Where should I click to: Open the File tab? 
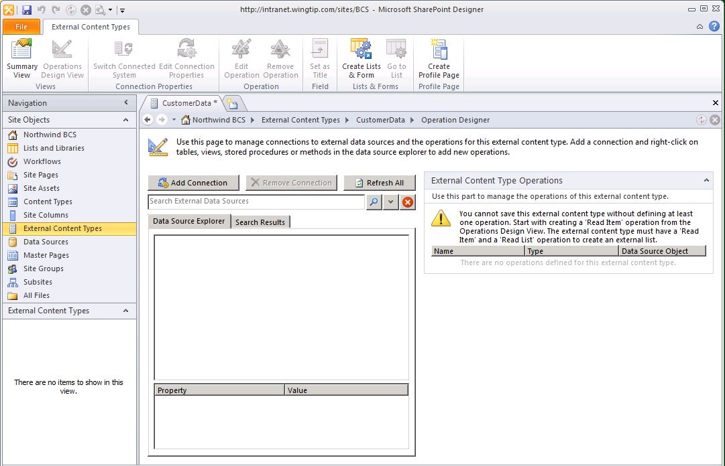pyautogui.click(x=21, y=27)
